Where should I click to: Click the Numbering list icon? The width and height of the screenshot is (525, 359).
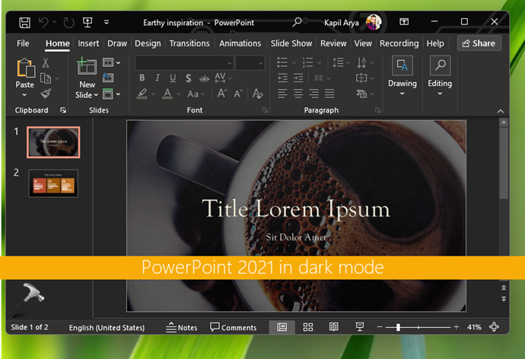point(307,62)
